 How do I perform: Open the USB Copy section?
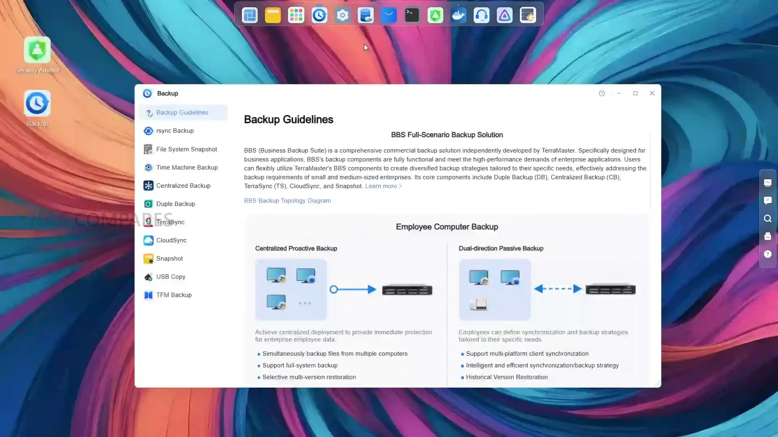(x=171, y=277)
